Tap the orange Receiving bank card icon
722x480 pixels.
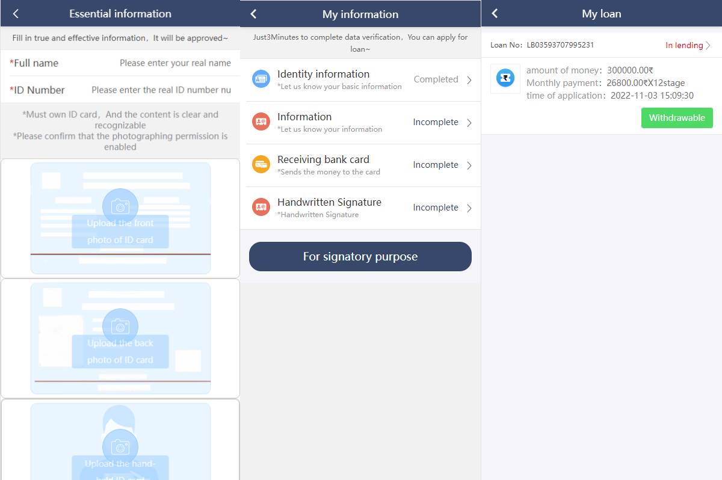[x=261, y=164]
